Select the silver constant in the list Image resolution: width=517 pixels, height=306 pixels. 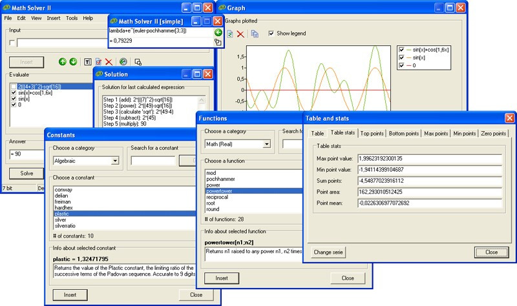click(125, 219)
